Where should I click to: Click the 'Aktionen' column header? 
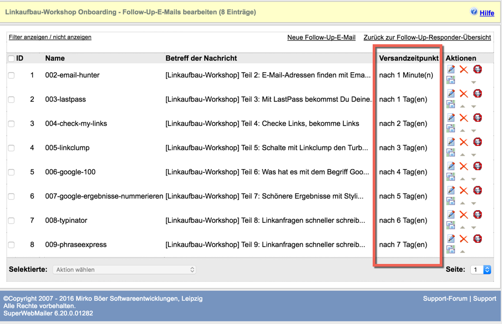coord(461,58)
